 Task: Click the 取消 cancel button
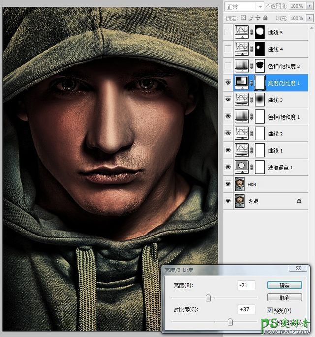[284, 298]
